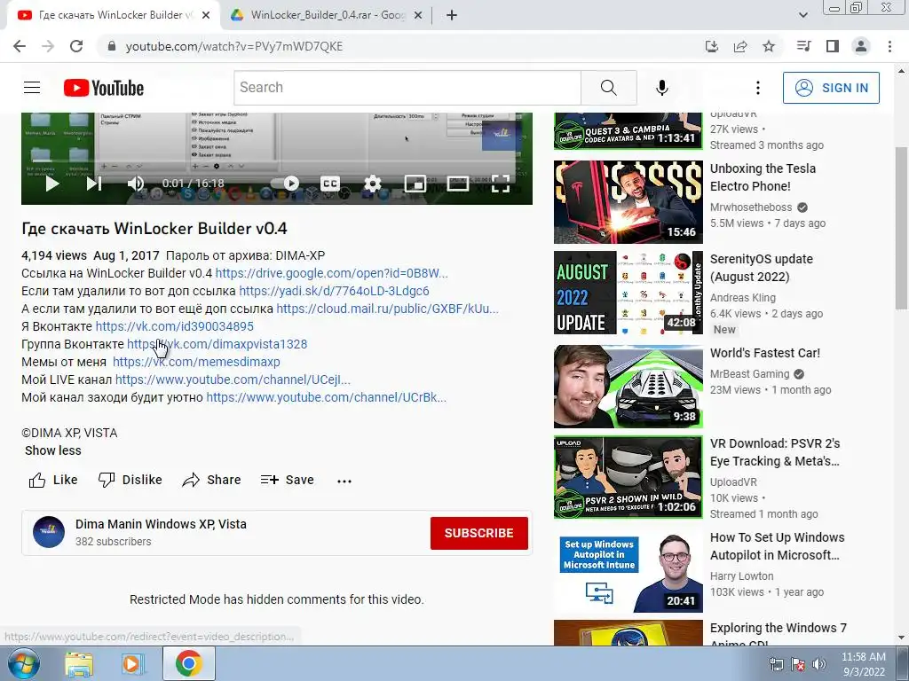This screenshot has width=909, height=681.
Task: Focus the YouTube search field
Action: (x=407, y=88)
